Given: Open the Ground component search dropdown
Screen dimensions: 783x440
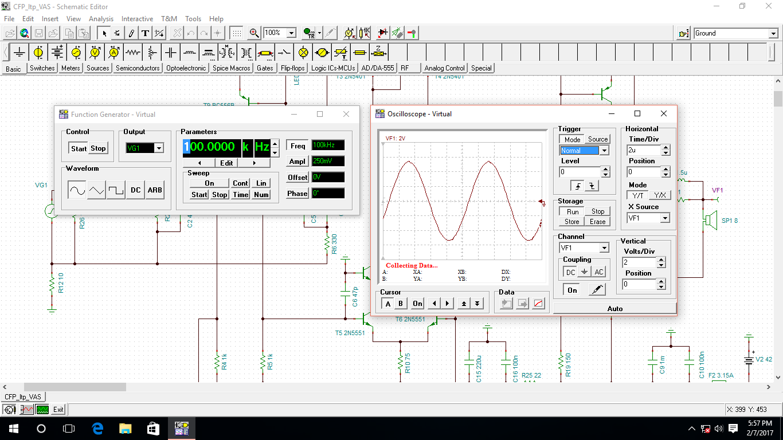Looking at the screenshot, I should pyautogui.click(x=773, y=33).
